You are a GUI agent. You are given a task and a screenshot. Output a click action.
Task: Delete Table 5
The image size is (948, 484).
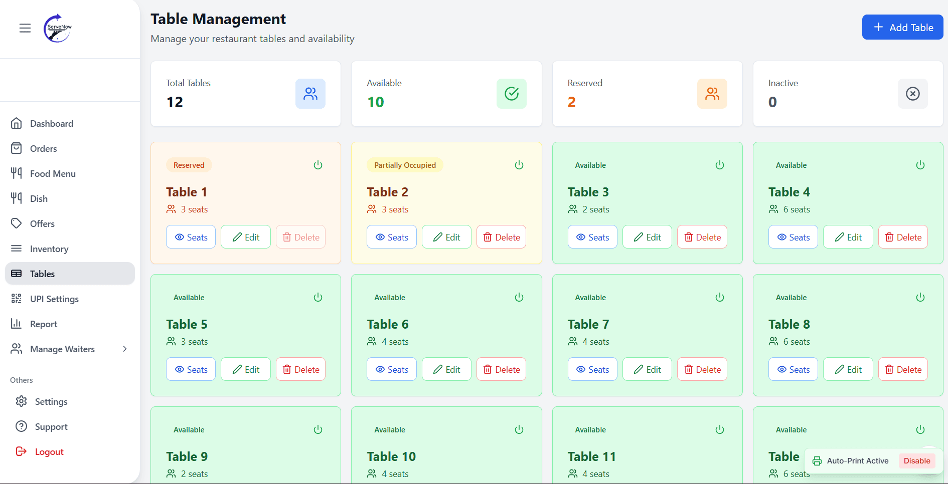coord(300,370)
